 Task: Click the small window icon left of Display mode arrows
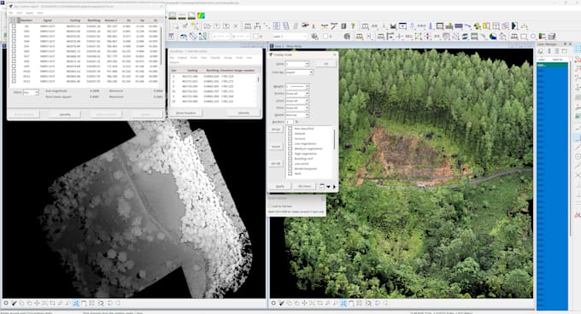point(321,186)
